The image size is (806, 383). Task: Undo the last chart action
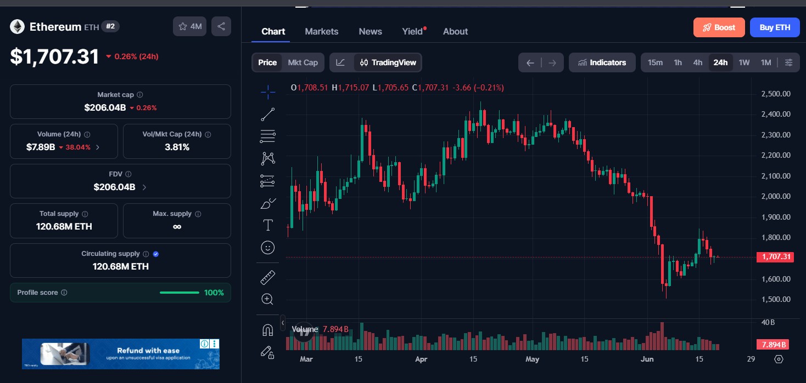tap(530, 63)
